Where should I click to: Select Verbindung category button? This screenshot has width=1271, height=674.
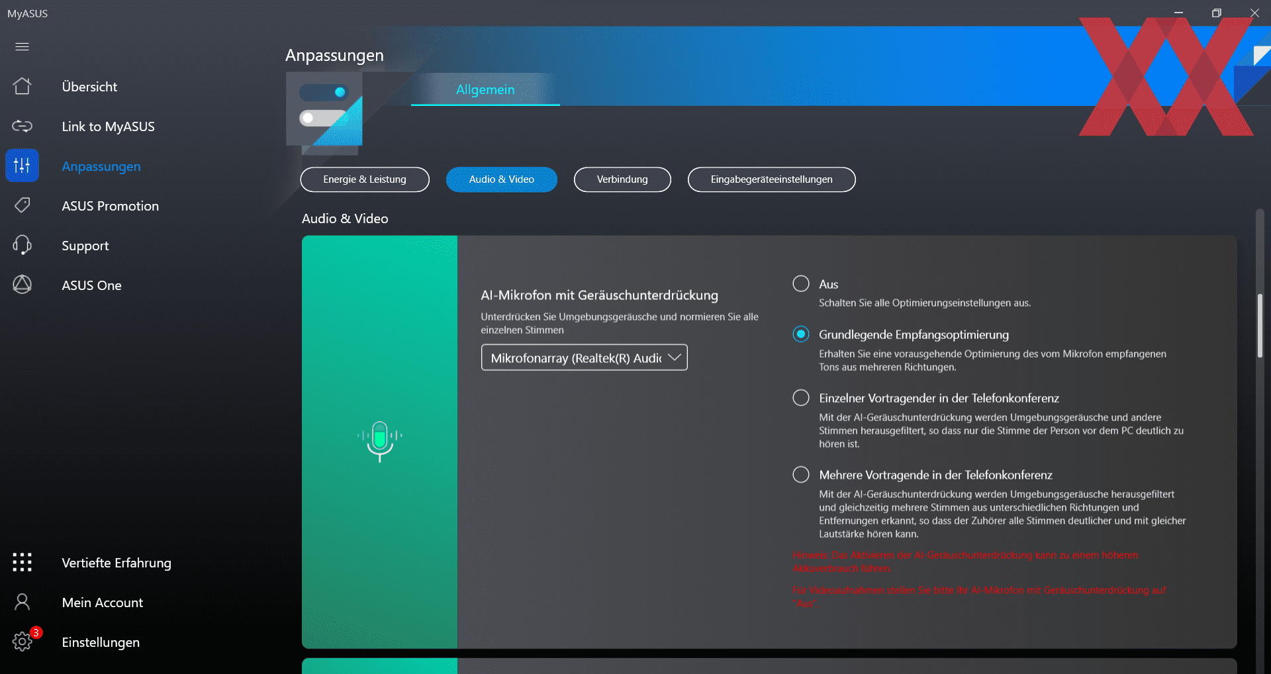(622, 179)
